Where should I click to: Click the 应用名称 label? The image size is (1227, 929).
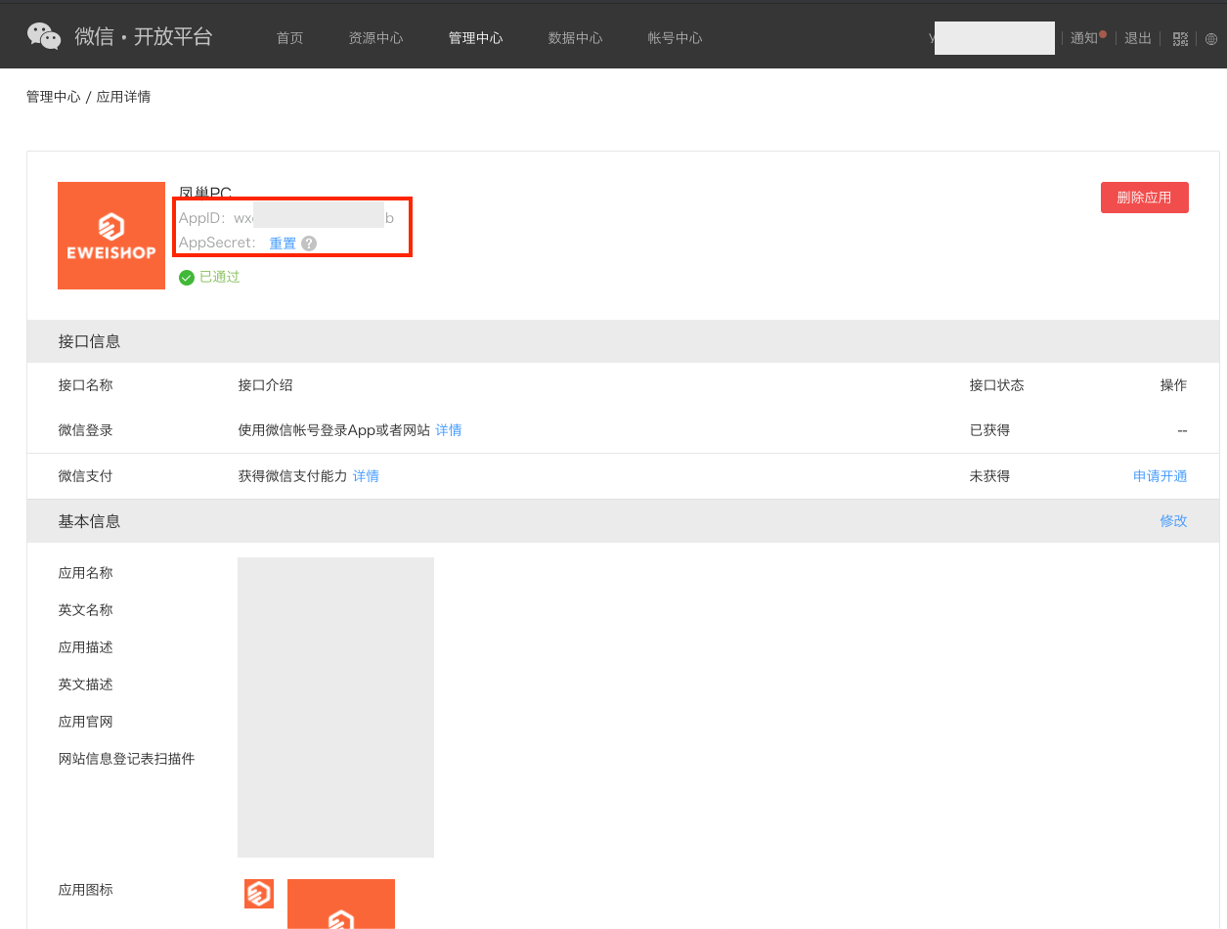tap(86, 573)
